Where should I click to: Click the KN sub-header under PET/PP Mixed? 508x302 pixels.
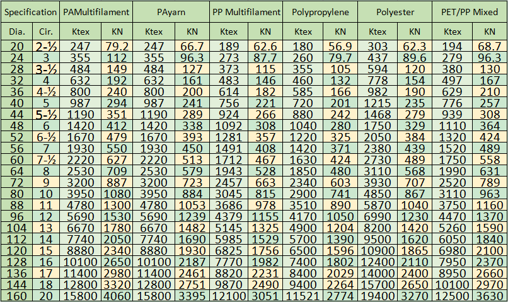pos(489,32)
